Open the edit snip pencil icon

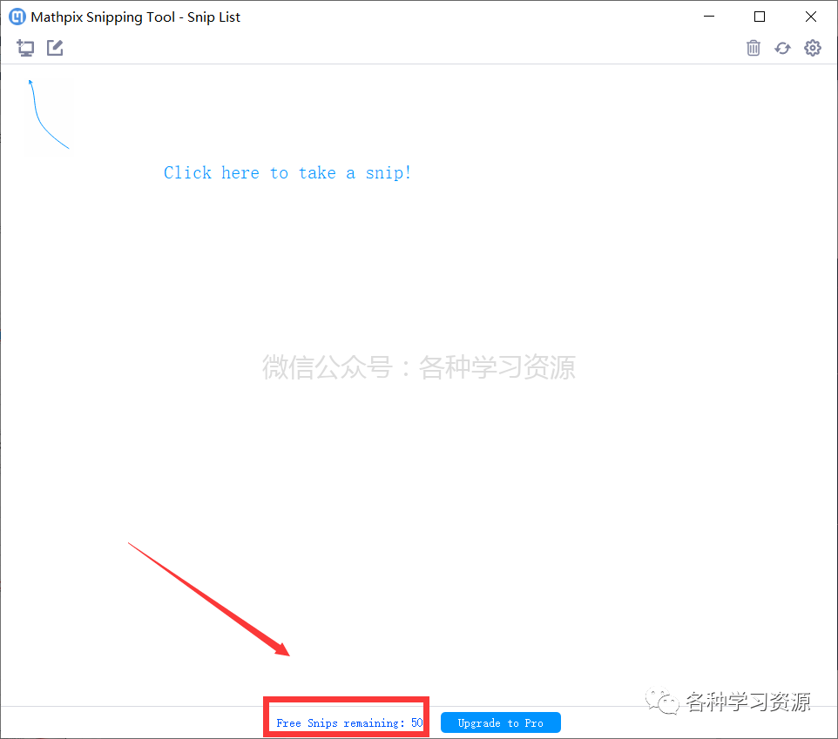pos(55,48)
